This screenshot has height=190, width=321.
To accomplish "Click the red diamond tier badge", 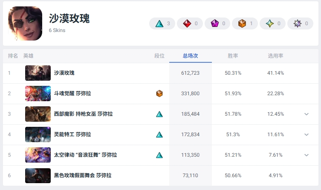I will pos(190,23).
